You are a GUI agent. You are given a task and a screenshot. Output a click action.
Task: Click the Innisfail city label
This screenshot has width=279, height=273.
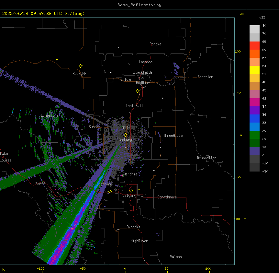[x=134, y=106]
